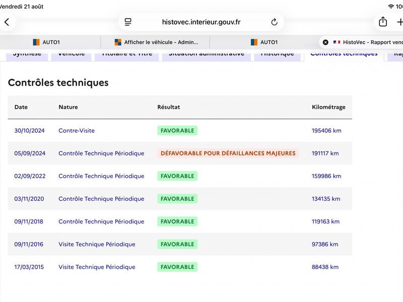Click the Kilométrage column header
403x302 pixels.
pos(328,107)
